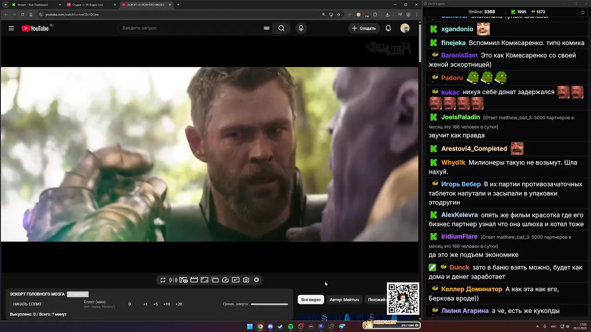Click the dashed-frame window icon in toolbar
591x332 pixels.
pyautogui.click(x=215, y=280)
